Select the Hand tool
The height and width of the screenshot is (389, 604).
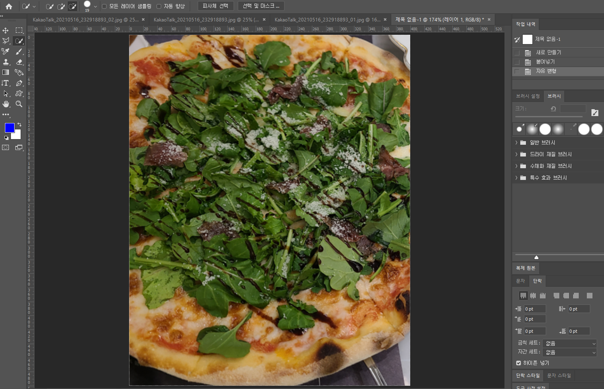6,104
